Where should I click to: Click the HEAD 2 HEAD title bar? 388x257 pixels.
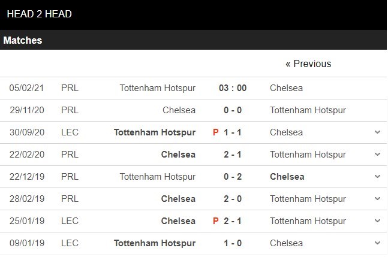40,14
